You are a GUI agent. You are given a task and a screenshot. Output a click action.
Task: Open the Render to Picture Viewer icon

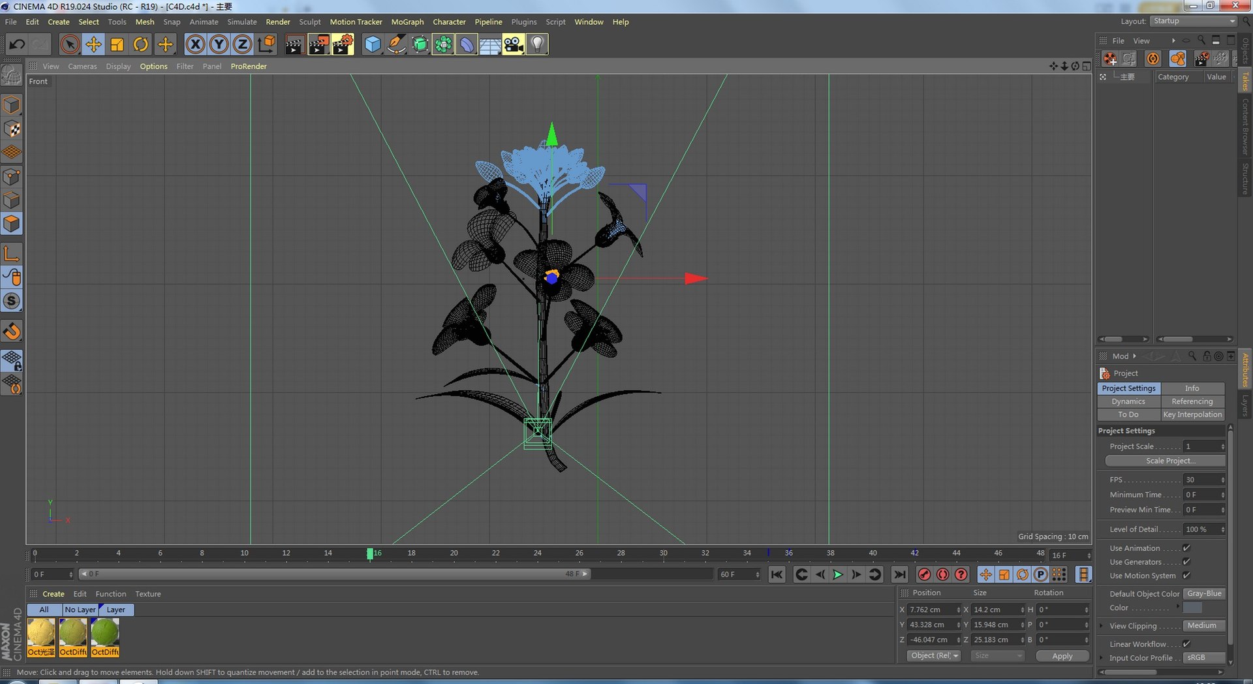[318, 44]
